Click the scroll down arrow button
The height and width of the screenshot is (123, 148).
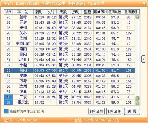click(137, 103)
